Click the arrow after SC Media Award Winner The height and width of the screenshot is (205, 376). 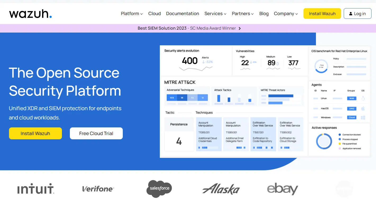[x=240, y=28]
